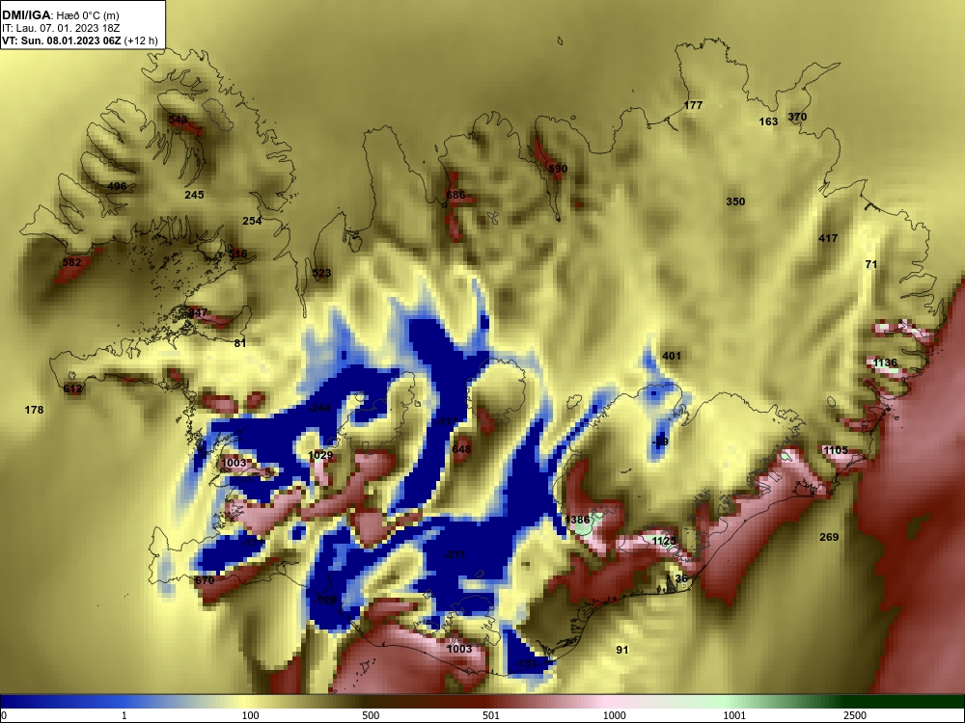
Task: Click the map value 590
Action: coord(558,169)
